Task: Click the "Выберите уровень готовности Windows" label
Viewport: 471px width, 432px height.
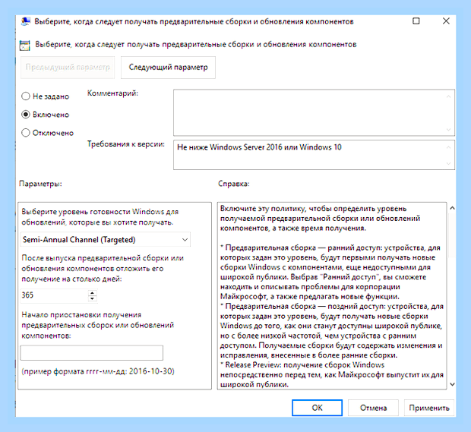Action: (100, 217)
